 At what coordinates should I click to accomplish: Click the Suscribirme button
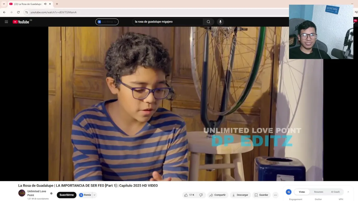point(67,195)
